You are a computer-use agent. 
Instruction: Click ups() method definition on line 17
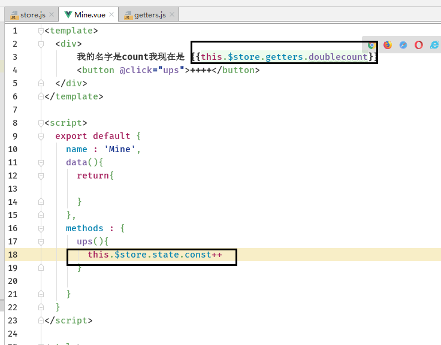90,241
